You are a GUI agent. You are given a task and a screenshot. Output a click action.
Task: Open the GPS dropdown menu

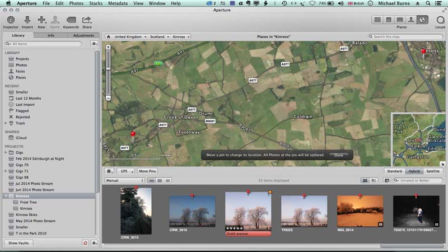(125, 171)
